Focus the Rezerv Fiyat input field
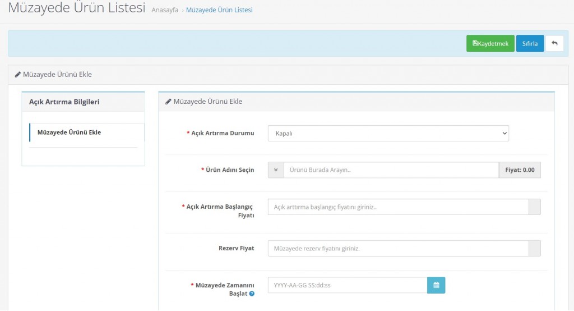The width and height of the screenshot is (574, 311). (398, 248)
